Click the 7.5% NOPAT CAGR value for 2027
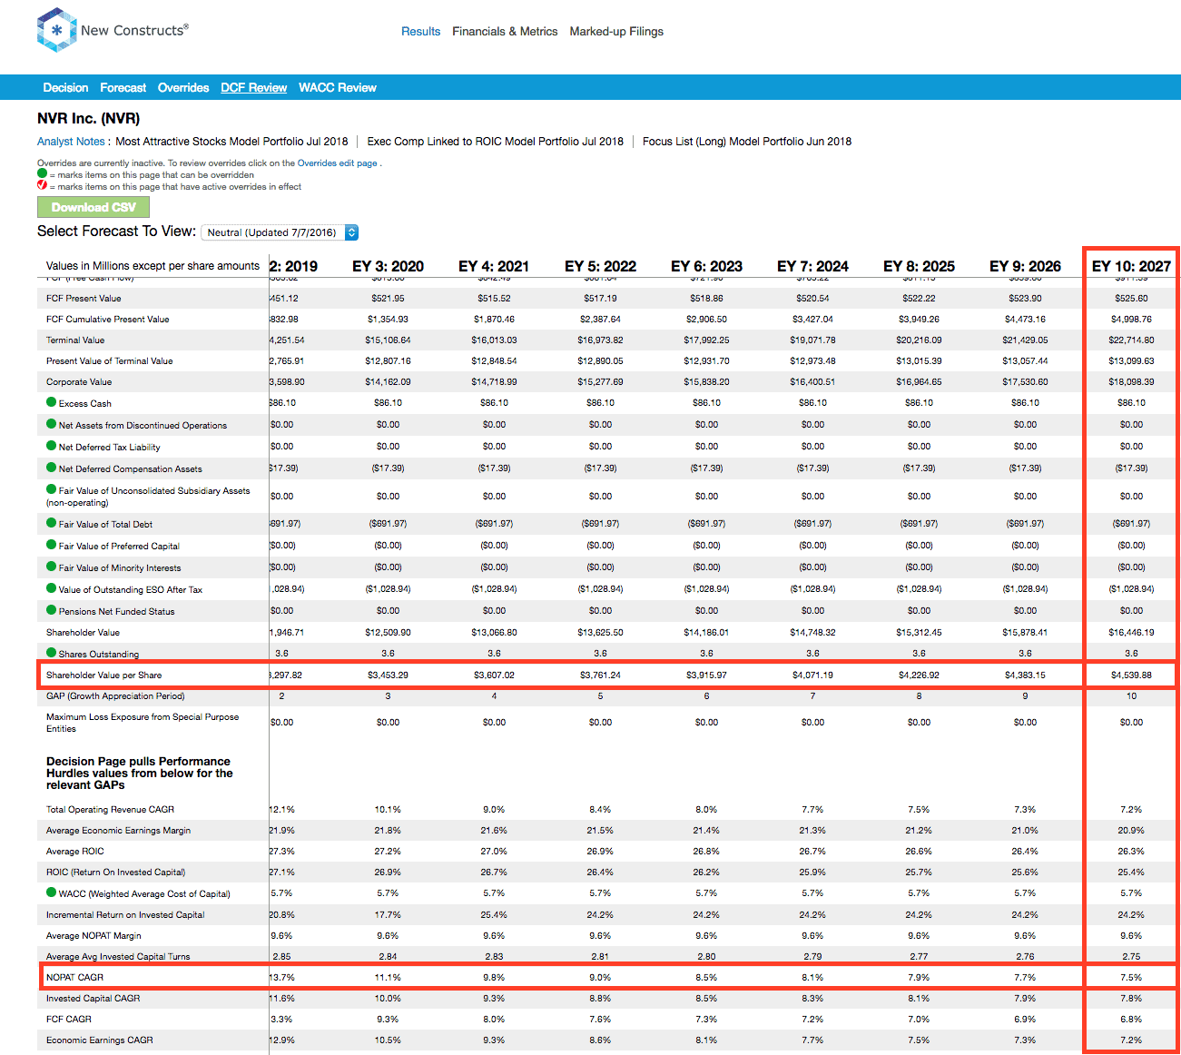The width and height of the screenshot is (1181, 1055). [1131, 977]
